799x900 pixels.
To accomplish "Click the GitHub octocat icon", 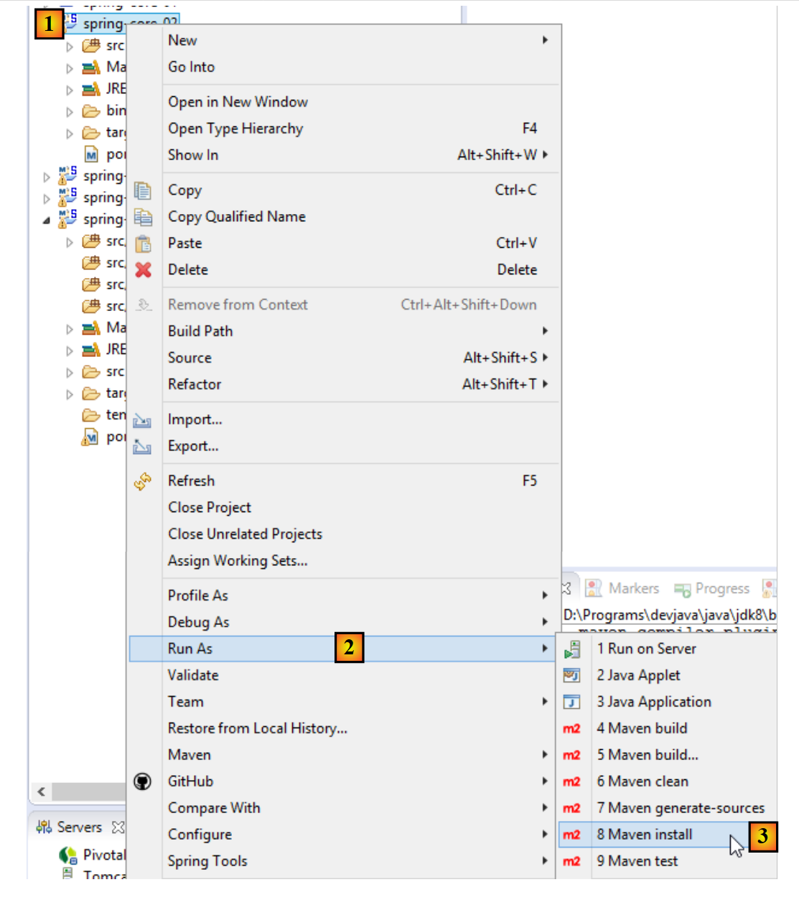I will [143, 781].
